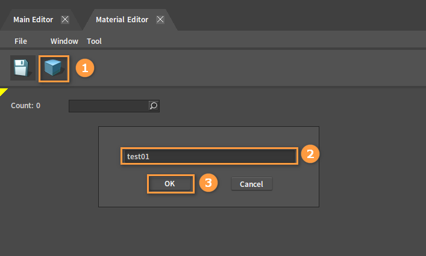Dismiss the dialog with the Cancel button
Screen dimensions: 426x256
(252, 184)
